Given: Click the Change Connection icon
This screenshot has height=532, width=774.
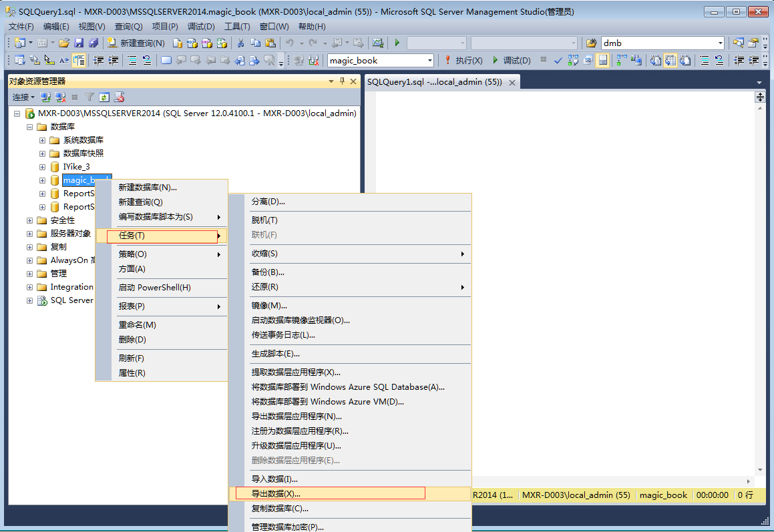Looking at the screenshot, I should click(x=313, y=60).
